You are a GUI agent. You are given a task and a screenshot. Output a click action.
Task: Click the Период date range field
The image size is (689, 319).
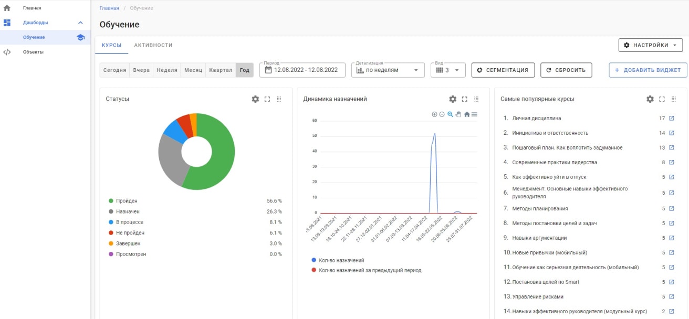click(x=302, y=70)
